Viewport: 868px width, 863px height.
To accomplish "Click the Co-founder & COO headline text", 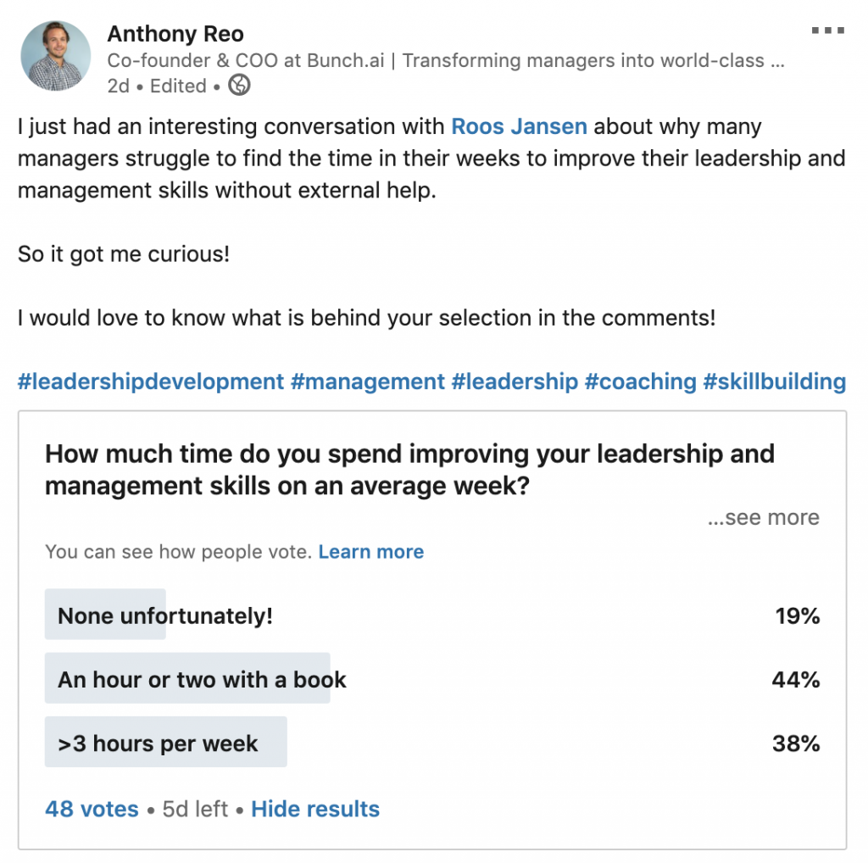I will pyautogui.click(x=446, y=60).
